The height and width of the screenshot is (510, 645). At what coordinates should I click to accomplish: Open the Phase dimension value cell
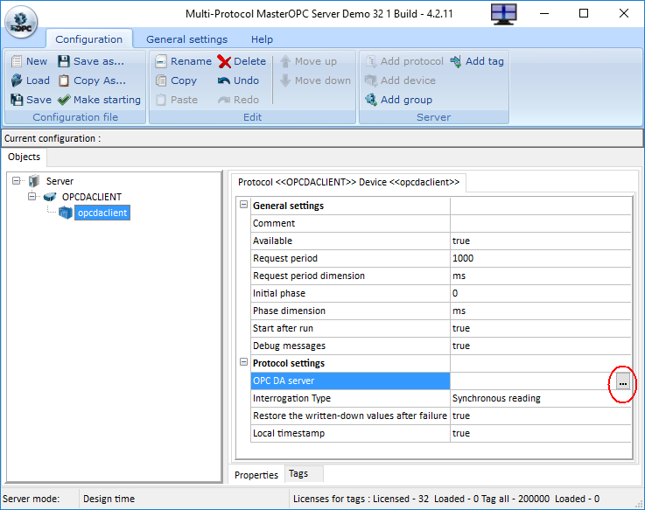541,311
